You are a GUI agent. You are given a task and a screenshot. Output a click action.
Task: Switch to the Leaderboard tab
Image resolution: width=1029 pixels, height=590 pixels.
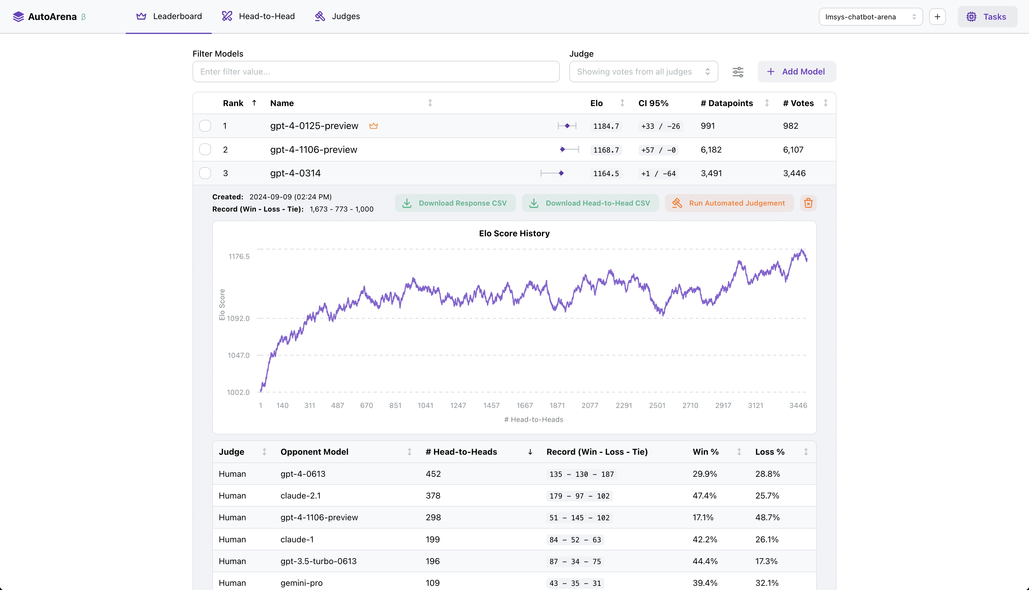pyautogui.click(x=169, y=16)
